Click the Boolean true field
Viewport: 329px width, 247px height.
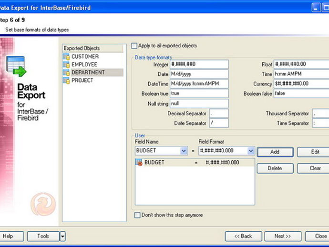tap(199, 93)
